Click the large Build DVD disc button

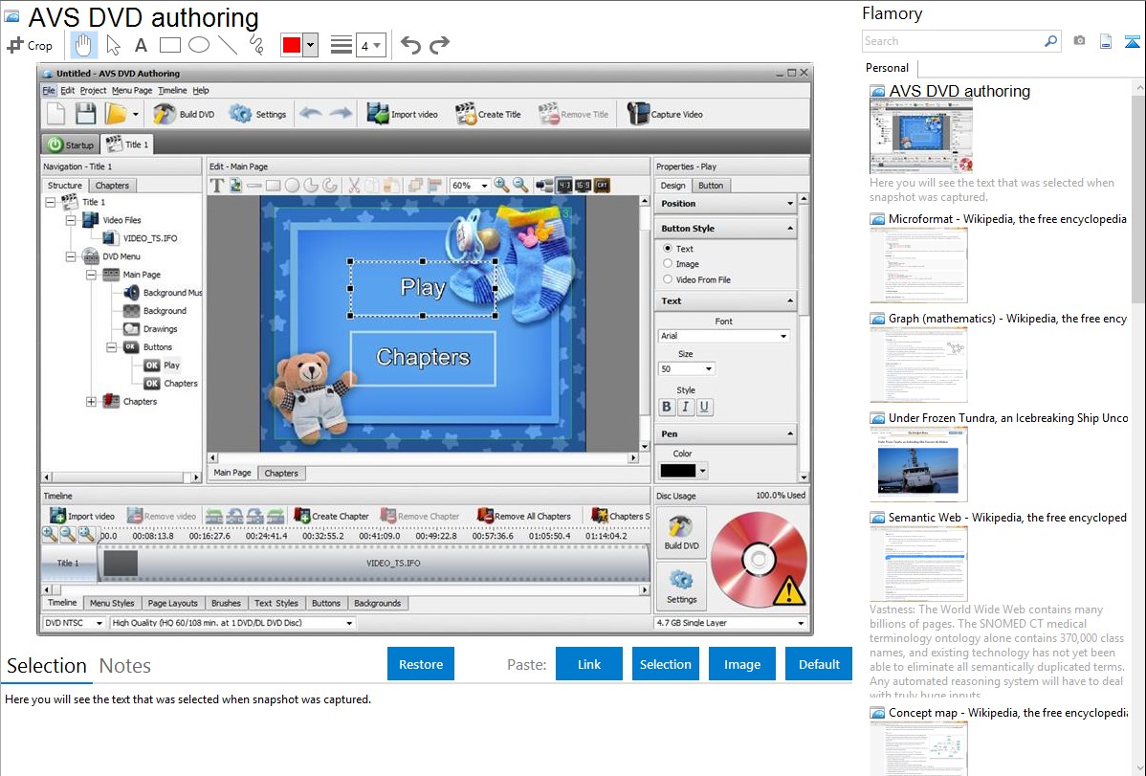(681, 532)
